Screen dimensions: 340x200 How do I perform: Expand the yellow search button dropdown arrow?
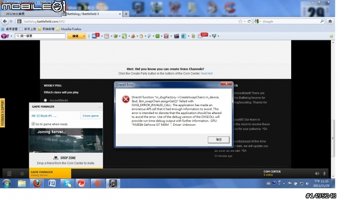pyautogui.click(x=84, y=36)
